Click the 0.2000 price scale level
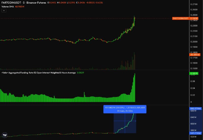203x140 pixels. [x=194, y=42]
